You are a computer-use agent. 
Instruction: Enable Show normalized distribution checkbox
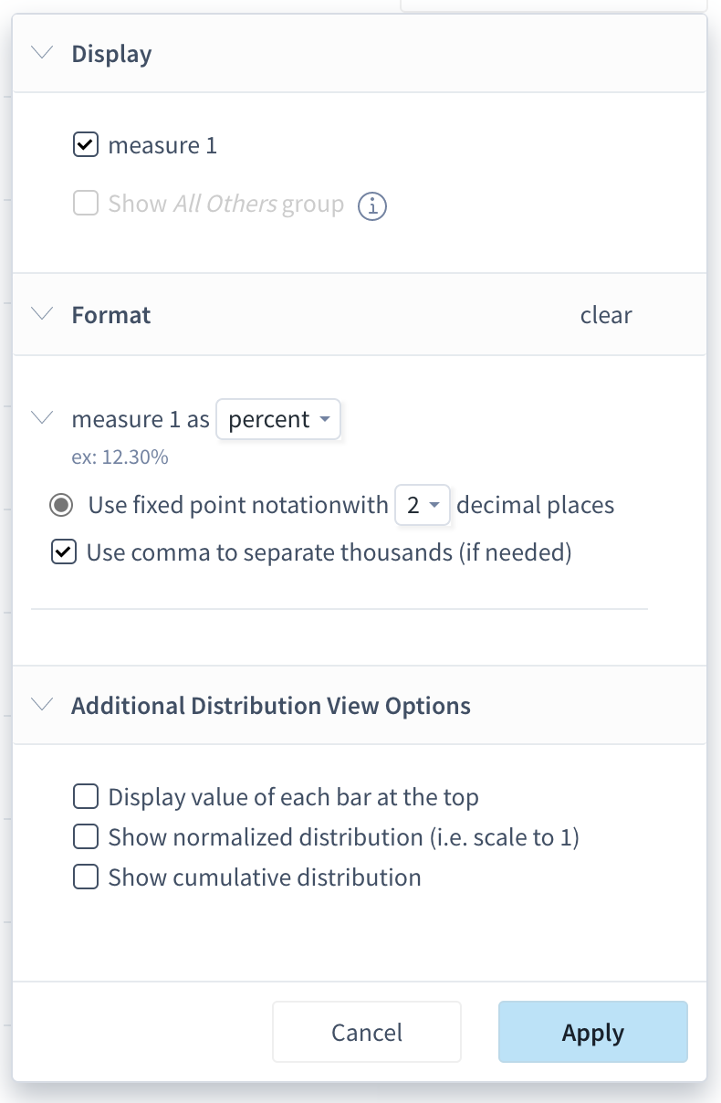coord(86,837)
